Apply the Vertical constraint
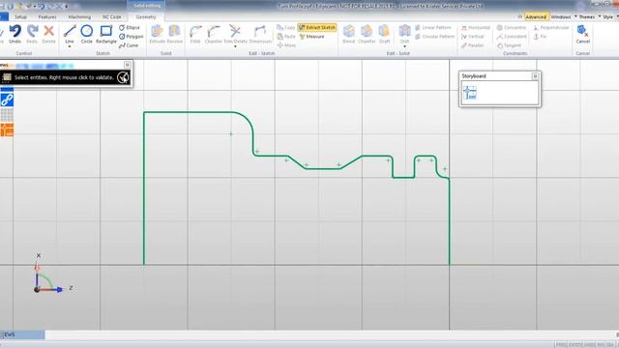The width and height of the screenshot is (619, 348). click(x=473, y=37)
